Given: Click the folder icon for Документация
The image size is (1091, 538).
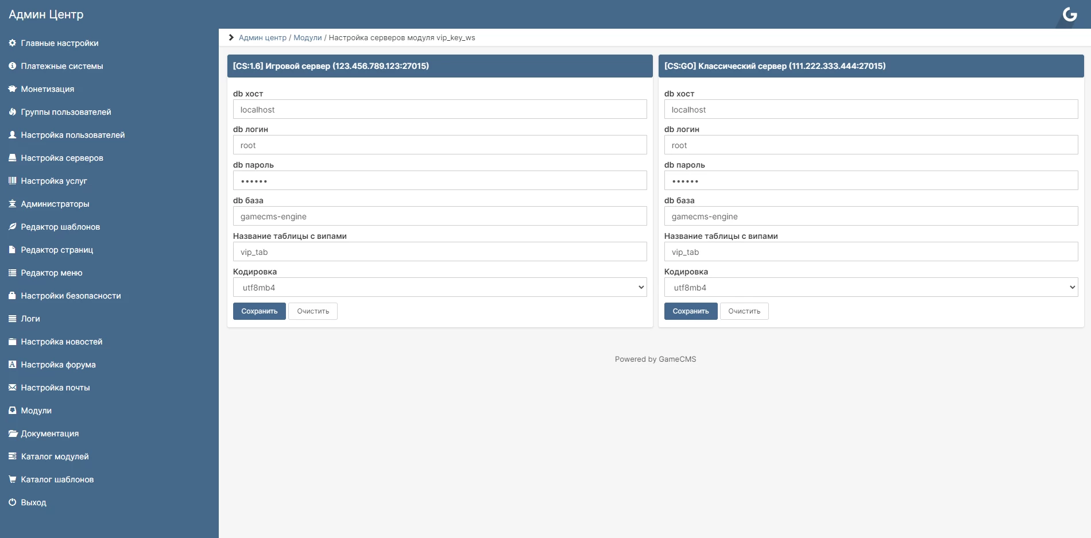Looking at the screenshot, I should click(12, 434).
